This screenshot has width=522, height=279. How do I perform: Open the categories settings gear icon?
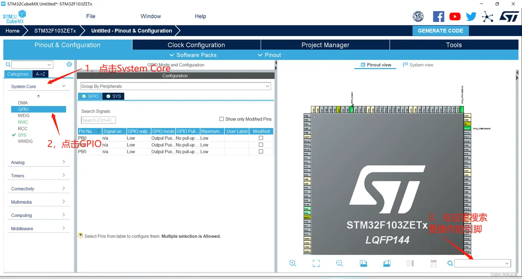(x=69, y=64)
